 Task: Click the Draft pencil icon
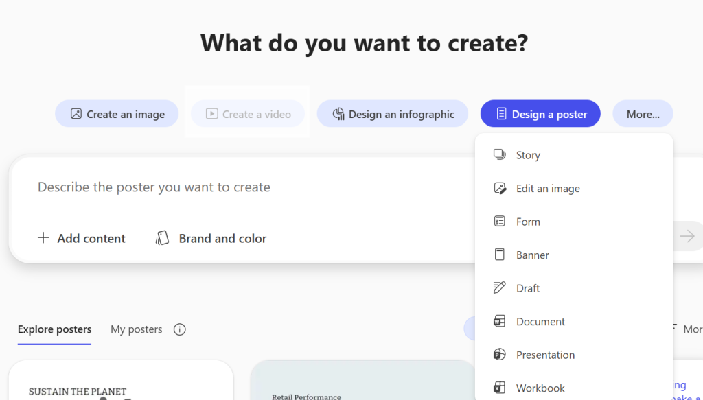tap(500, 288)
